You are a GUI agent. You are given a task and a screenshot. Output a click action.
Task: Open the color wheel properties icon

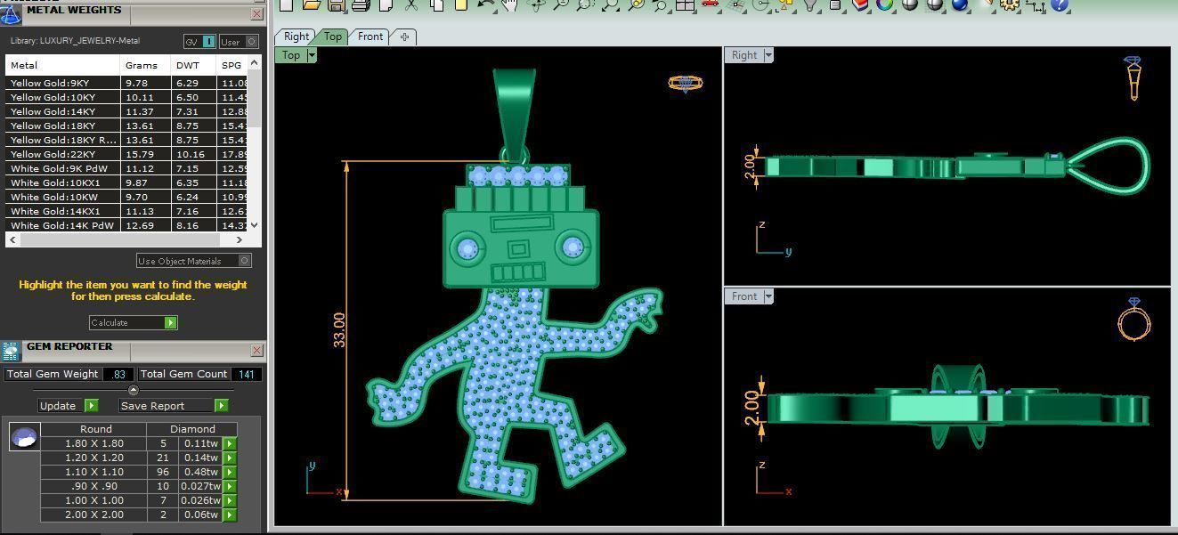[884, 4]
